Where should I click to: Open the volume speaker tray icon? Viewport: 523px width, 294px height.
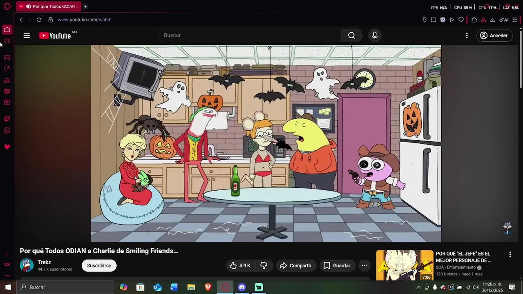coord(476,287)
